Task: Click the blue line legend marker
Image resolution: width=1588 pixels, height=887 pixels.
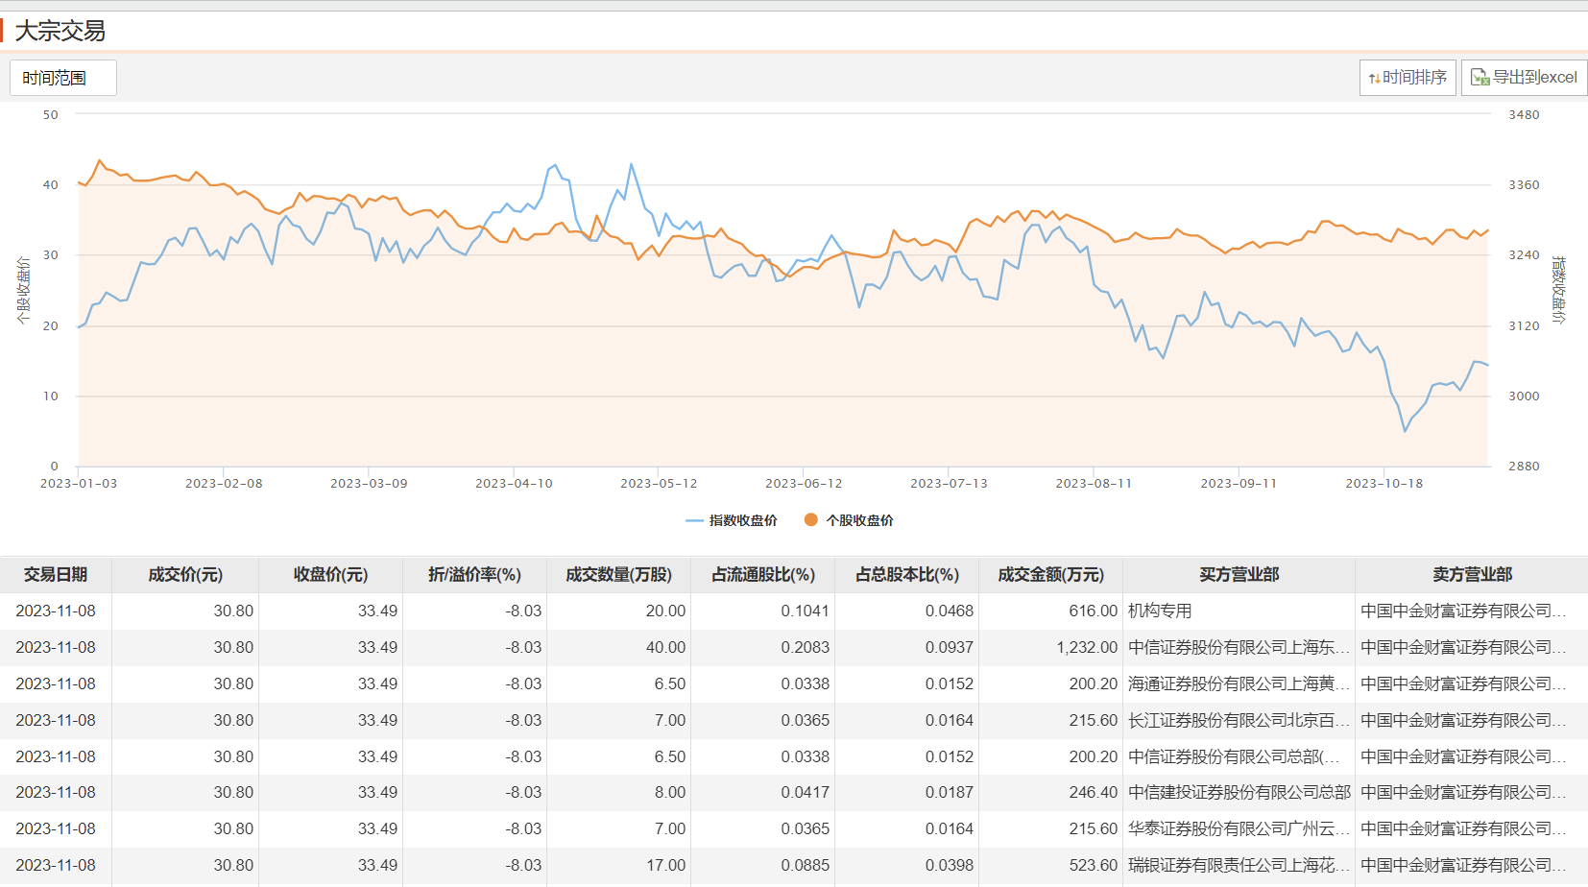Action: [x=694, y=520]
